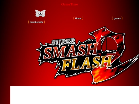Open the games menu item
This screenshot has height=104, width=139.
(x=117, y=18)
